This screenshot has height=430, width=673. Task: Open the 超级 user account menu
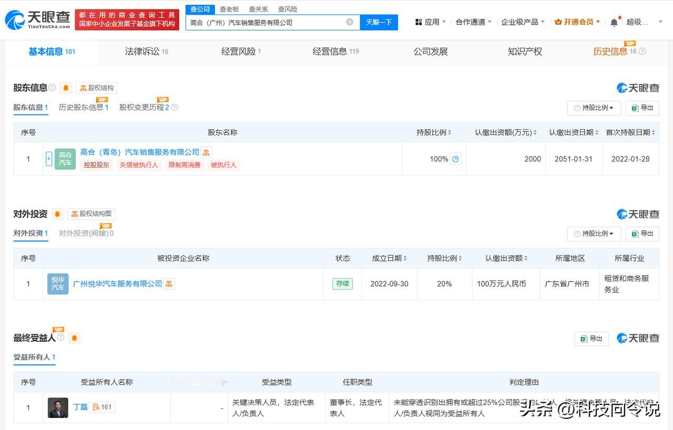pos(644,22)
